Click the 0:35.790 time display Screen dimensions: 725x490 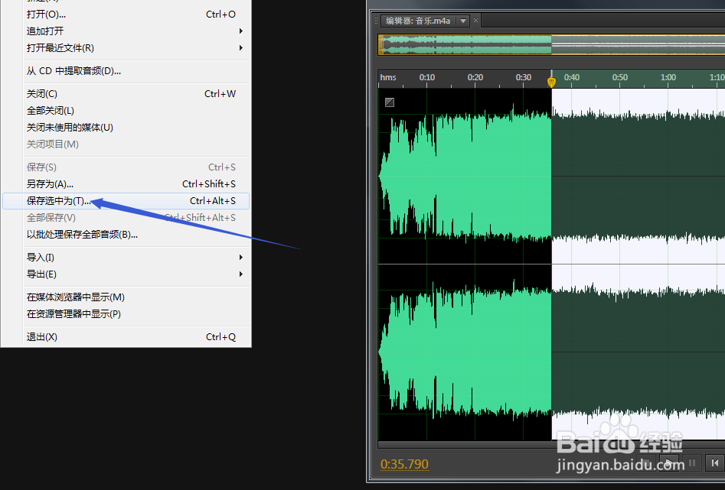click(404, 464)
